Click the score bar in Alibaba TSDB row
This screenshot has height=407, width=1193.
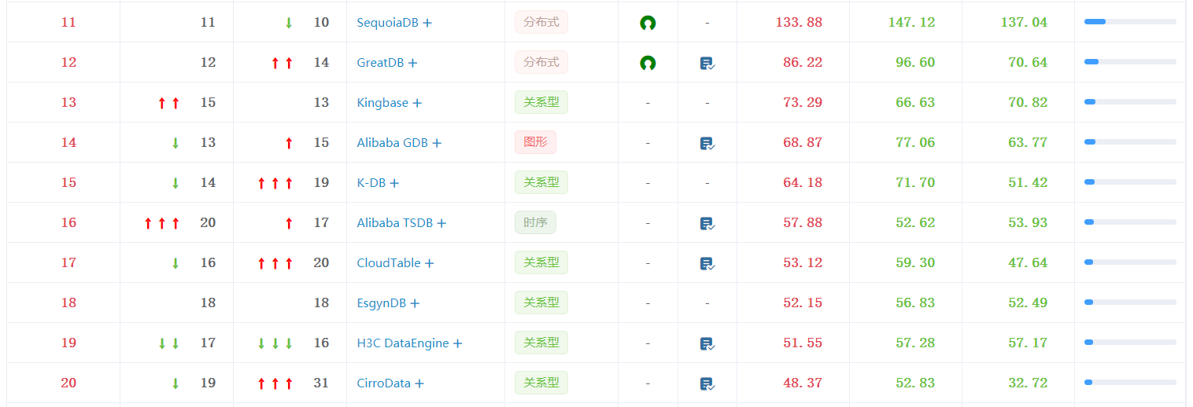(1130, 222)
